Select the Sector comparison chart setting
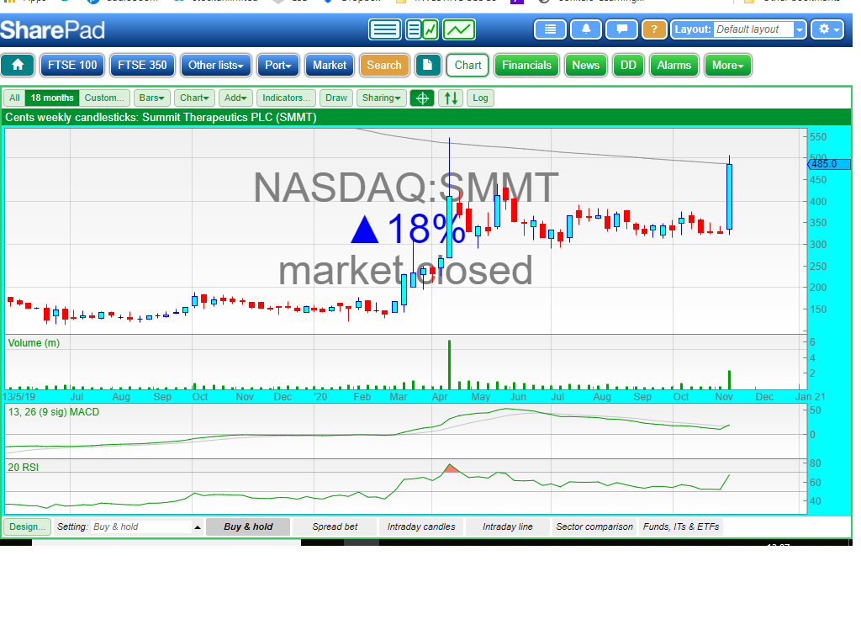The image size is (861, 619). [x=594, y=526]
